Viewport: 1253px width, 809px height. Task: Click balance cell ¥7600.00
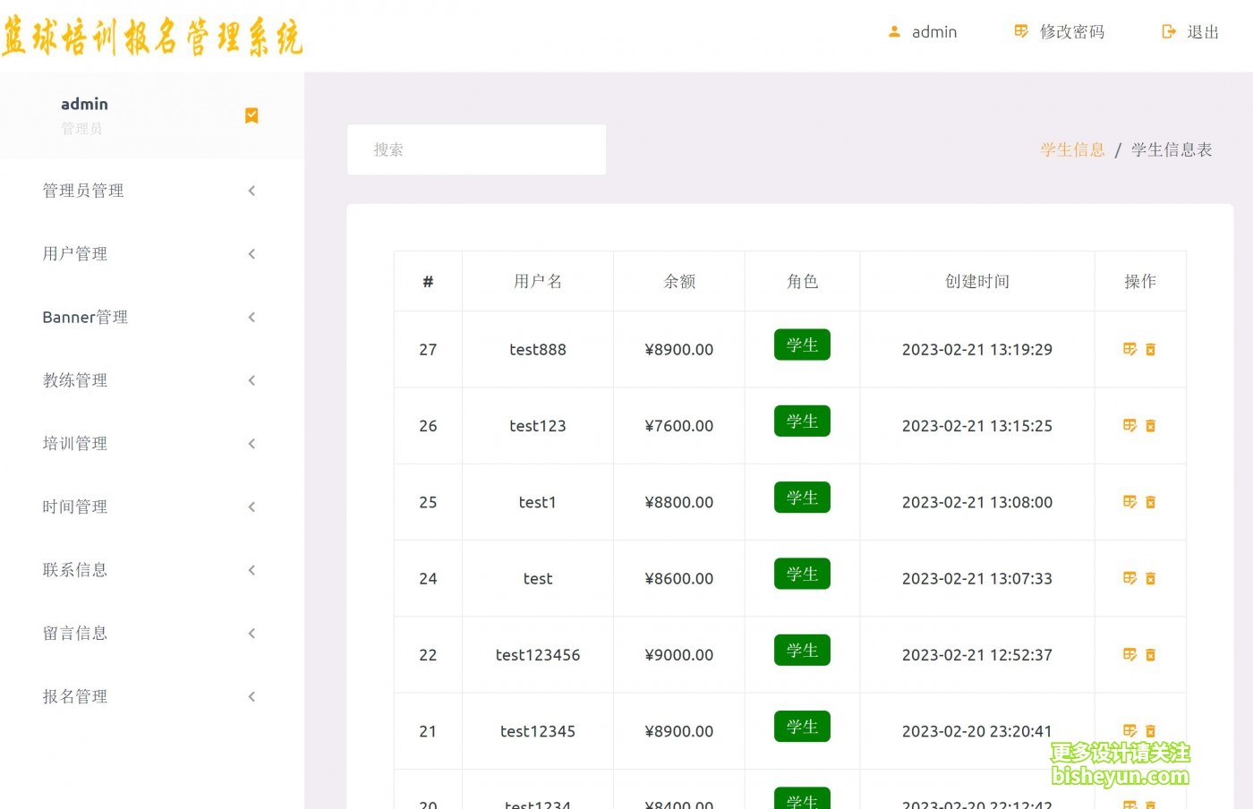[x=679, y=426]
